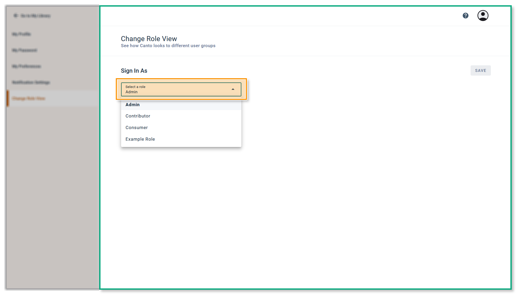The height and width of the screenshot is (295, 517).
Task: Click the SAVE button
Action: [x=481, y=70]
